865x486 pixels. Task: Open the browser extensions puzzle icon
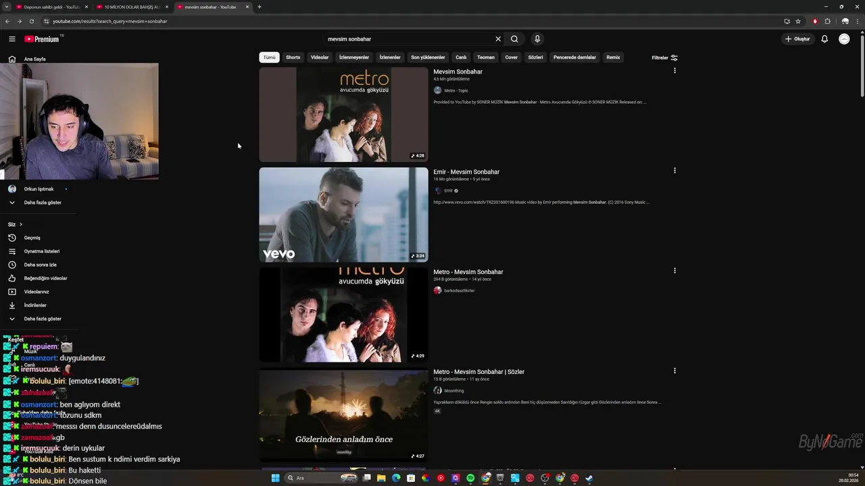[827, 21]
